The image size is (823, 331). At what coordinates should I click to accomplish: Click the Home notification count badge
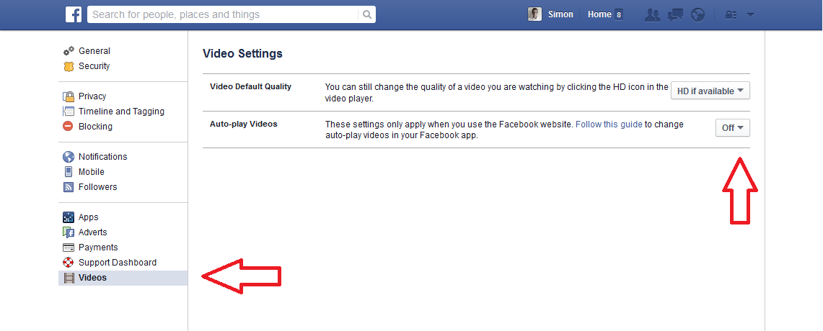(619, 14)
